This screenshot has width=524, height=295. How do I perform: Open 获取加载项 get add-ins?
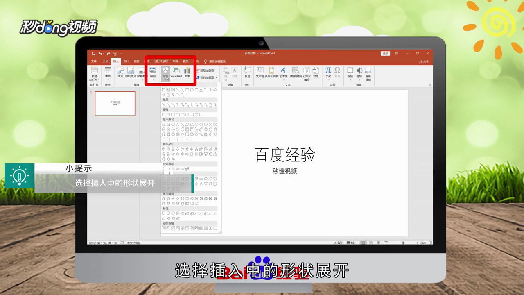tap(205, 70)
